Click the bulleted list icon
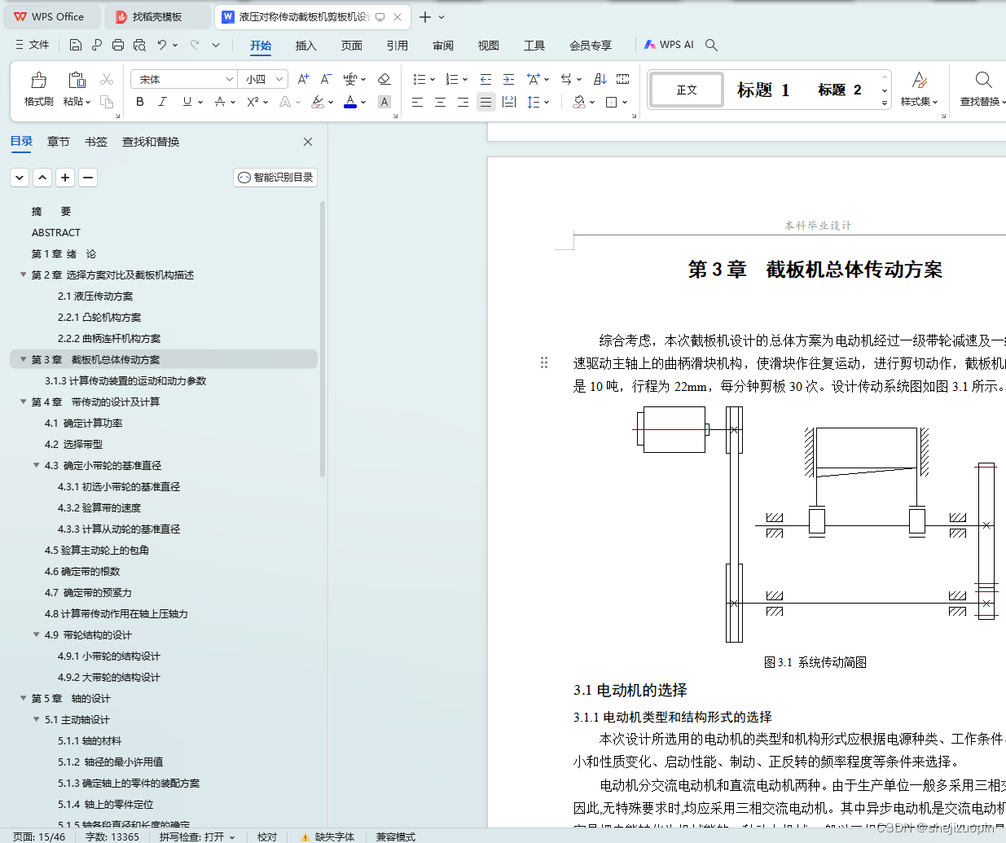Screen dimensions: 1006x843 pos(419,79)
